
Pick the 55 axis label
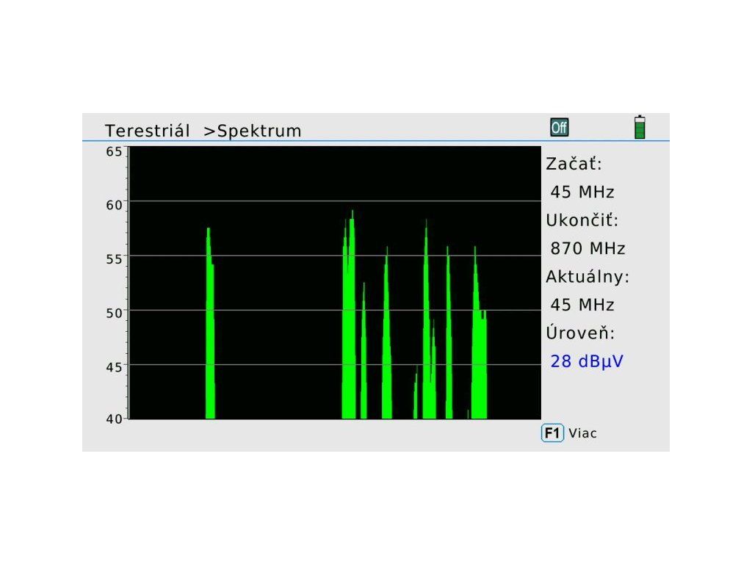coord(114,259)
